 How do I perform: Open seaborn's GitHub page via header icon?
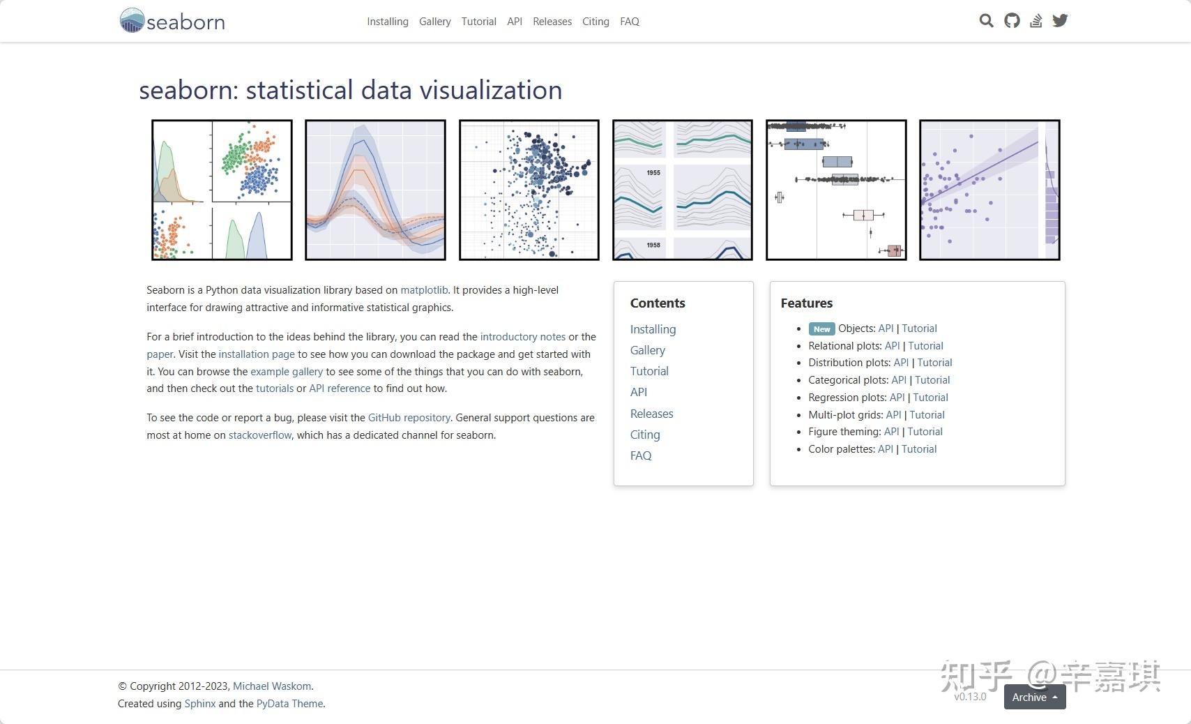point(1011,21)
